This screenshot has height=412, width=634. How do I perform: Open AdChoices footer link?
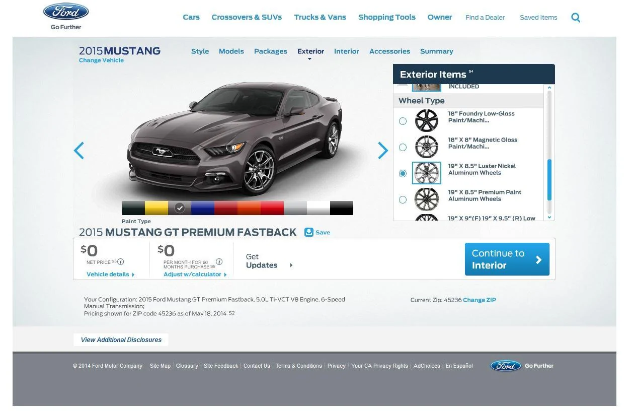pyautogui.click(x=427, y=366)
